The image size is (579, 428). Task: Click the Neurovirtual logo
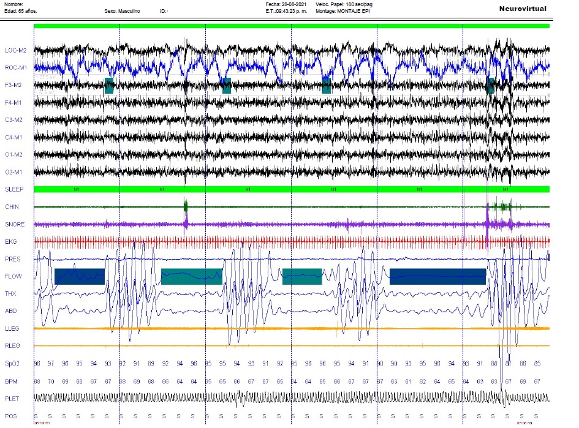[x=523, y=9]
